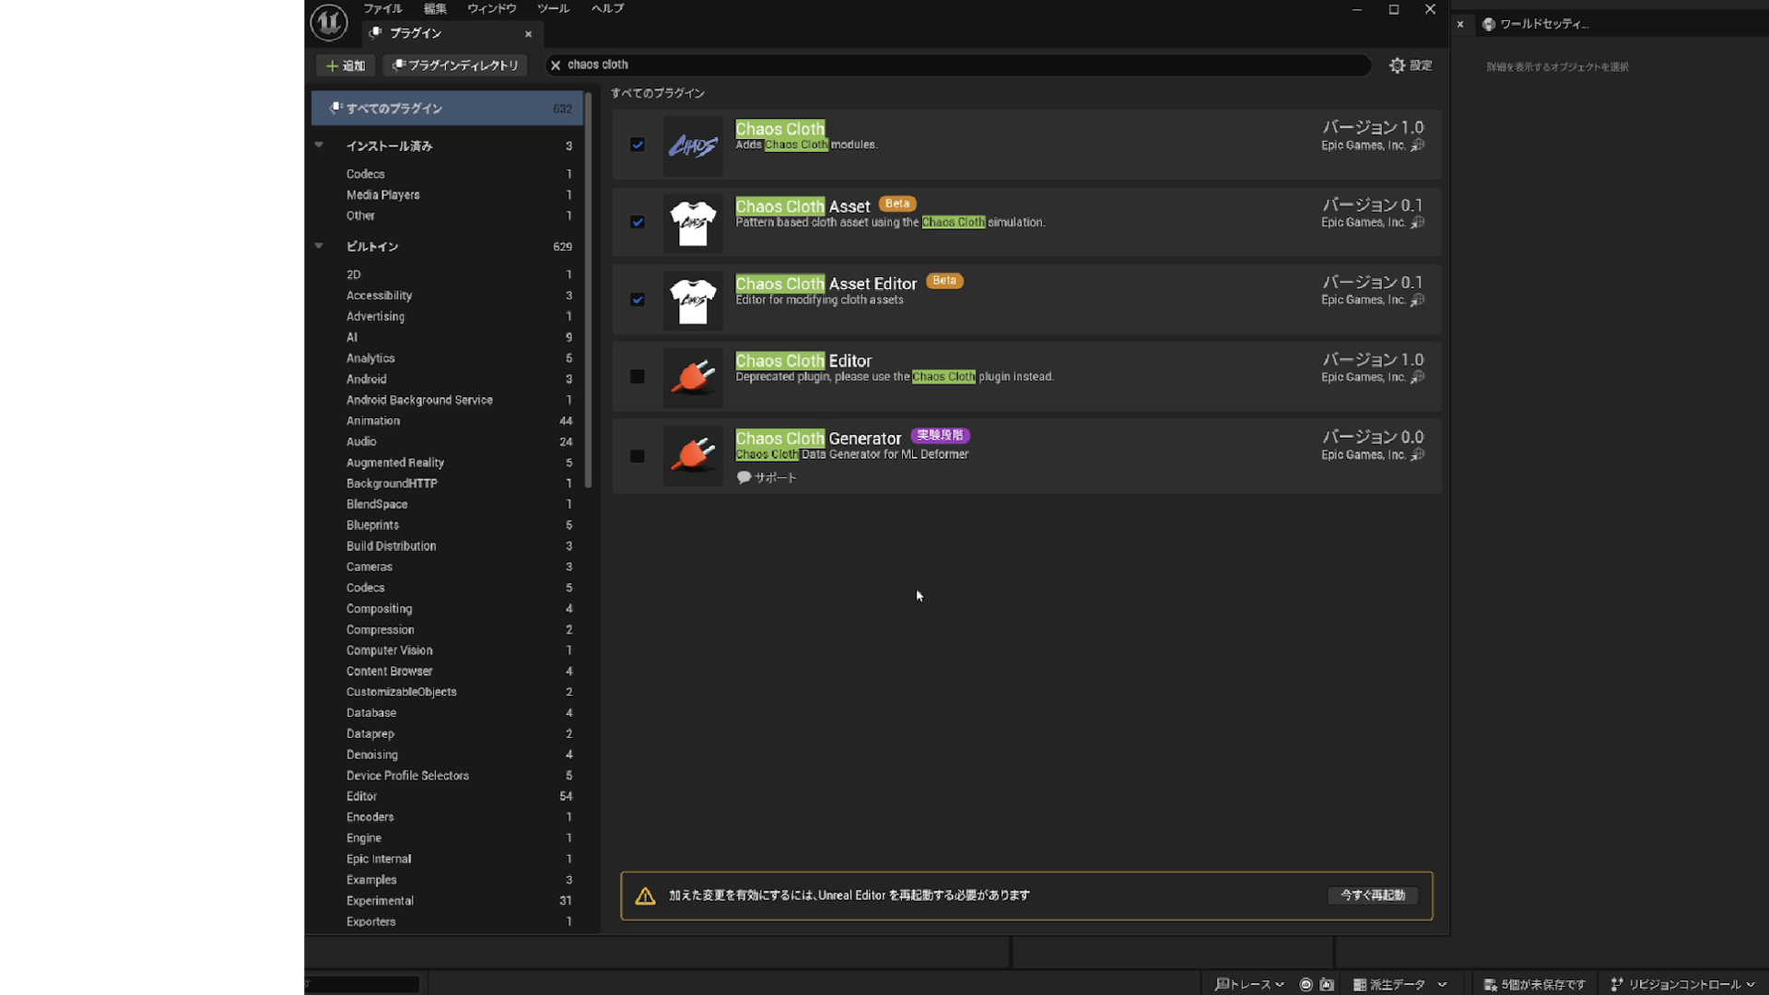
Task: Click the Chaos Cloth Asset vendor link icon
Action: point(1418,223)
